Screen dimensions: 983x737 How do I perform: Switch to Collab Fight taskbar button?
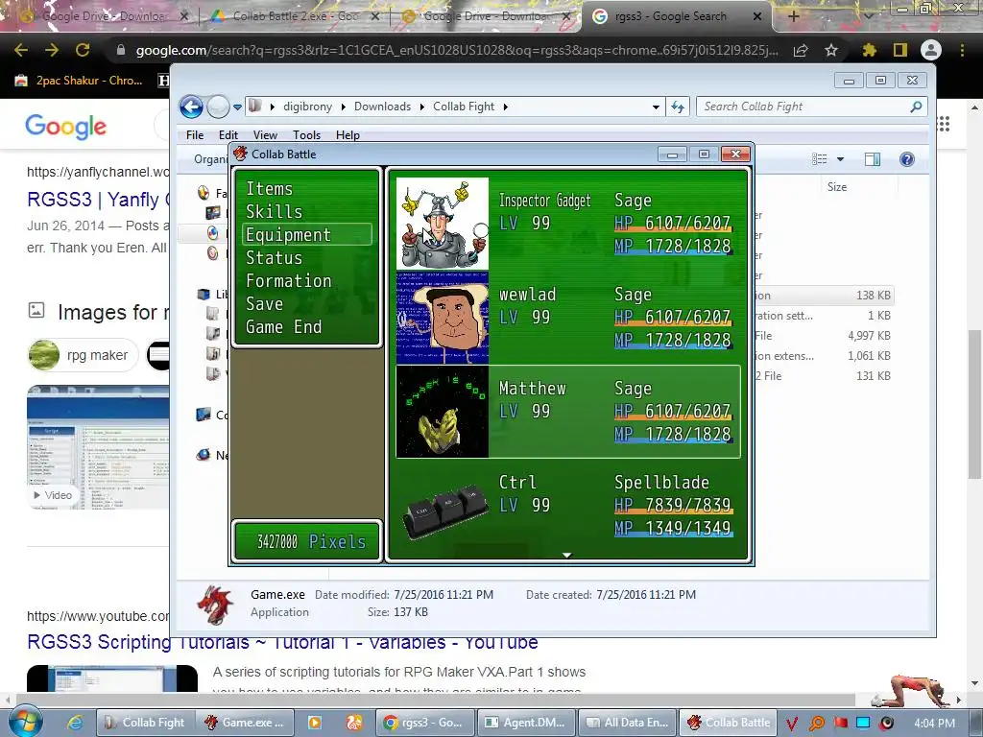pyautogui.click(x=146, y=723)
